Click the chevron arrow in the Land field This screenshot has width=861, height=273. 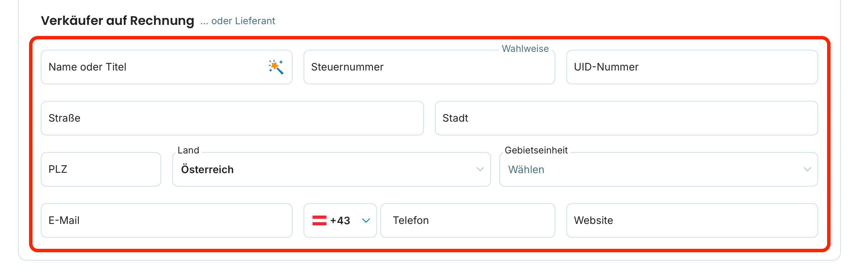[480, 169]
